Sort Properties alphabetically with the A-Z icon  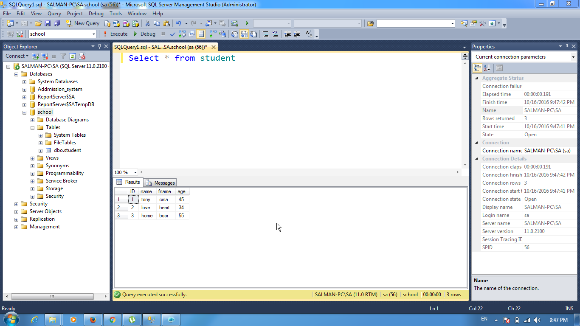(x=487, y=68)
